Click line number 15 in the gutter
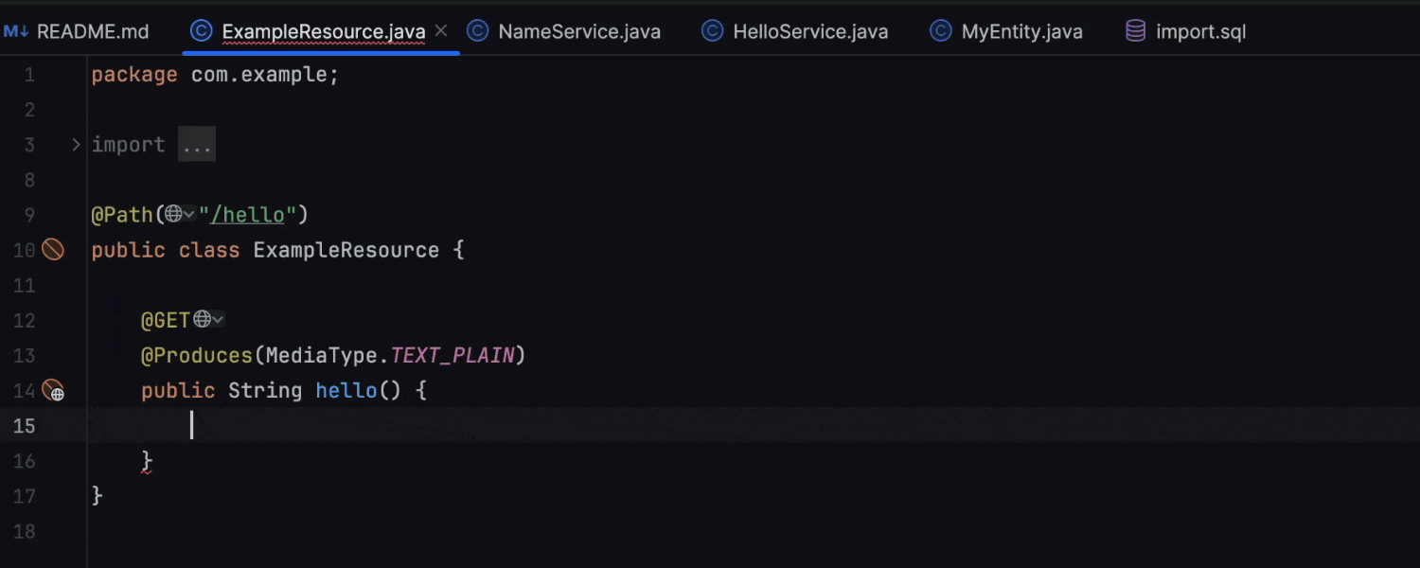Viewport: 1420px width, 568px height. coord(24,426)
